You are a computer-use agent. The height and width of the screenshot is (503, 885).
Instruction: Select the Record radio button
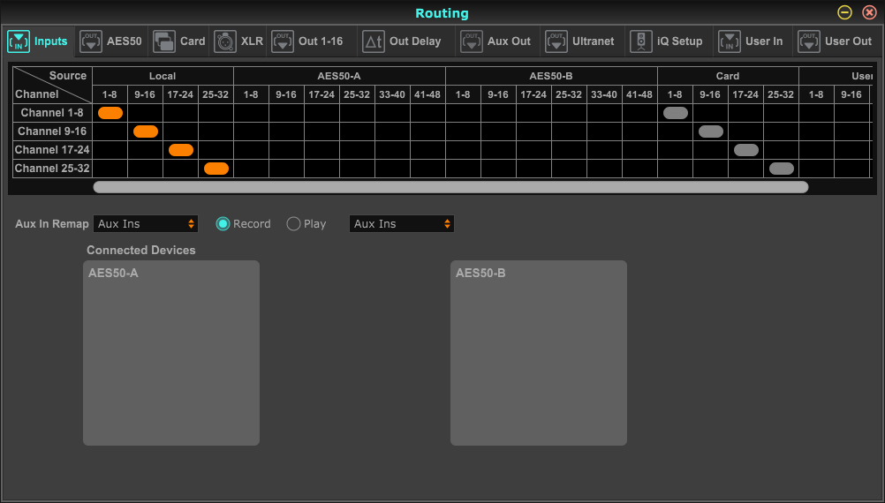223,224
